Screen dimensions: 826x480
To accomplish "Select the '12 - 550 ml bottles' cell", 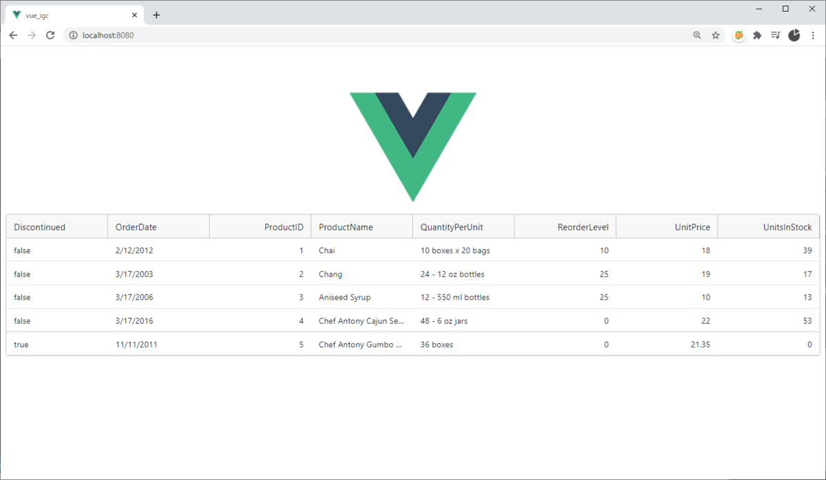I will click(464, 297).
